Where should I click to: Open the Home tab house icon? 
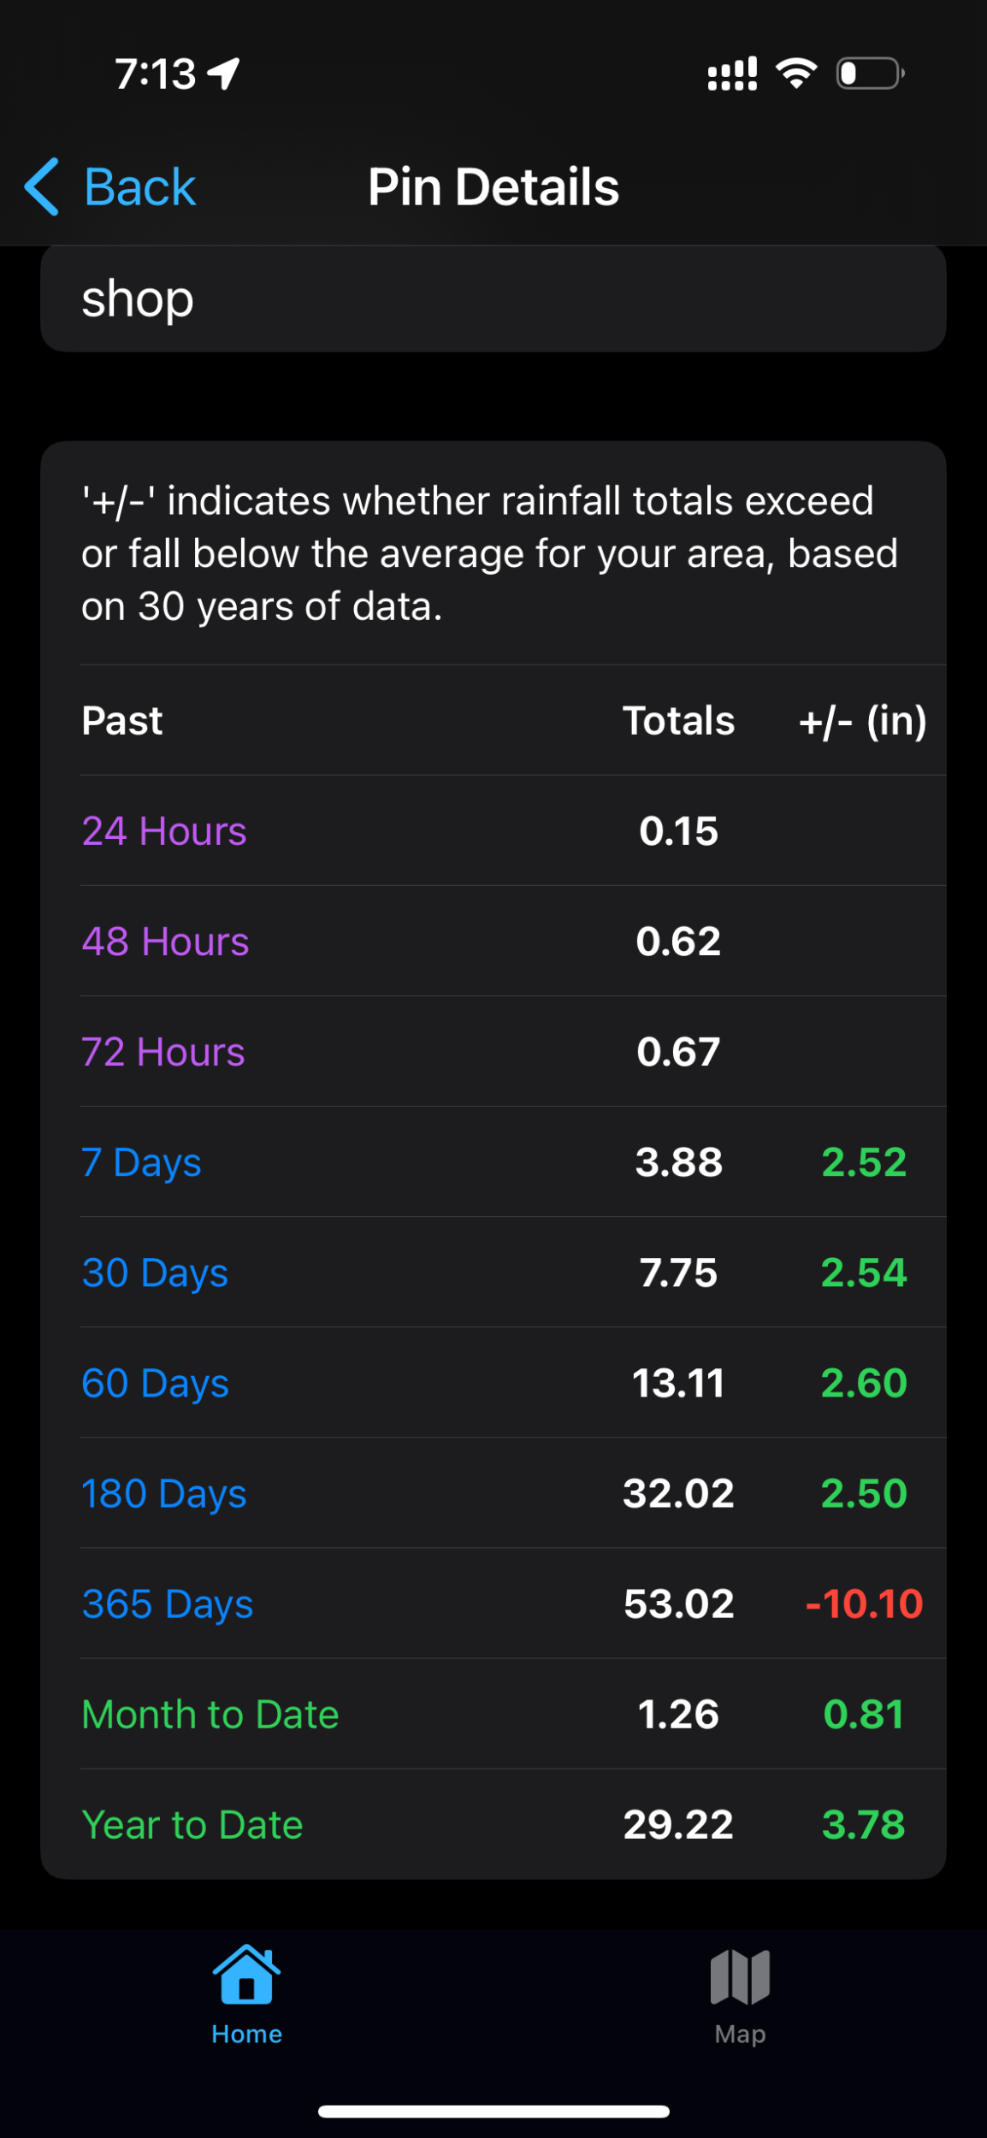pos(246,1974)
